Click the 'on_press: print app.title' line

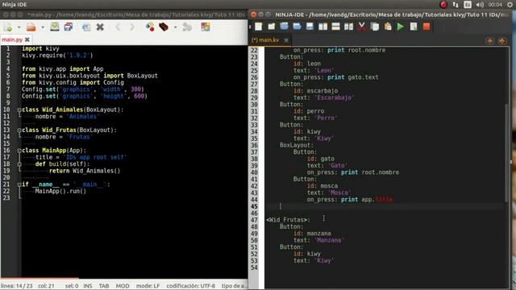[349, 199]
